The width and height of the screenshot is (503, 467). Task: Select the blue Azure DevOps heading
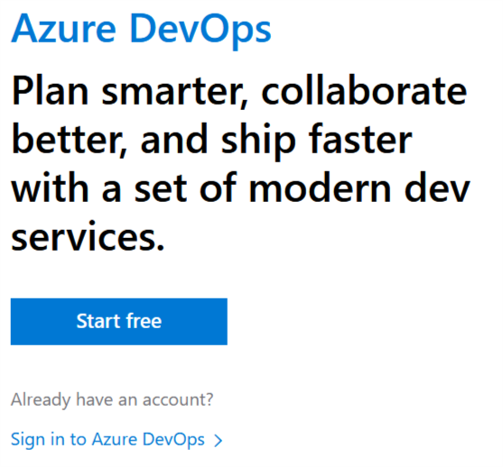pyautogui.click(x=141, y=29)
